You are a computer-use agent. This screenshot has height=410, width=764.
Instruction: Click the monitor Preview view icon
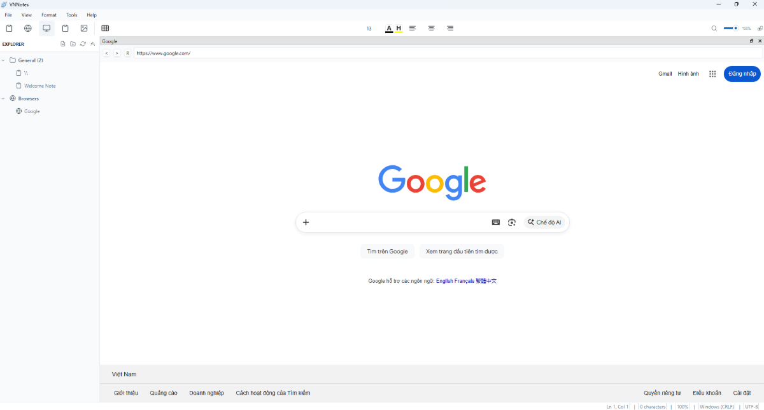pyautogui.click(x=46, y=28)
